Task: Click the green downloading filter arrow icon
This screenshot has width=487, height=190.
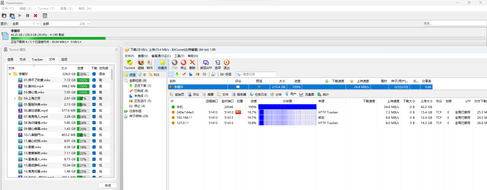Action: [x=177, y=74]
